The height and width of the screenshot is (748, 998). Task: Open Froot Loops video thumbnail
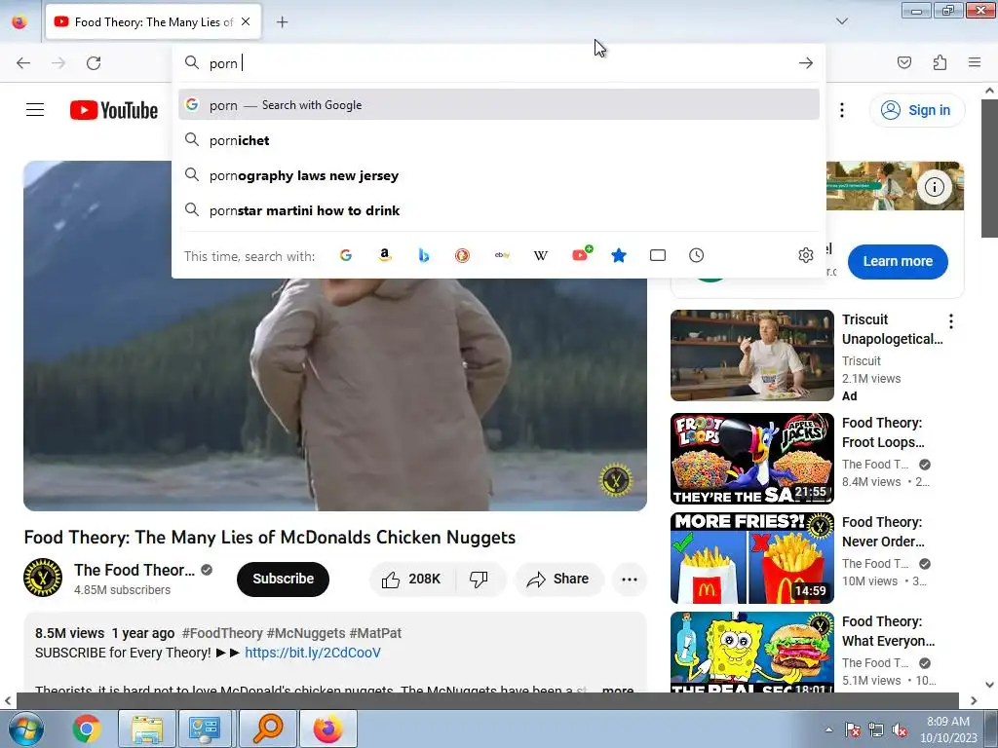coord(751,459)
